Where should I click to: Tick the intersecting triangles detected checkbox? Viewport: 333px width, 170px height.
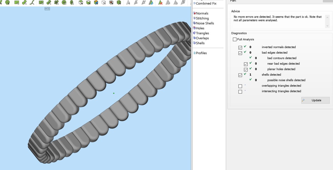point(240,91)
